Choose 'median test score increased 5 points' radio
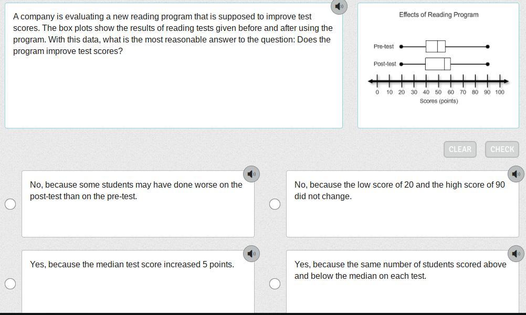This screenshot has width=526, height=315. [x=10, y=284]
